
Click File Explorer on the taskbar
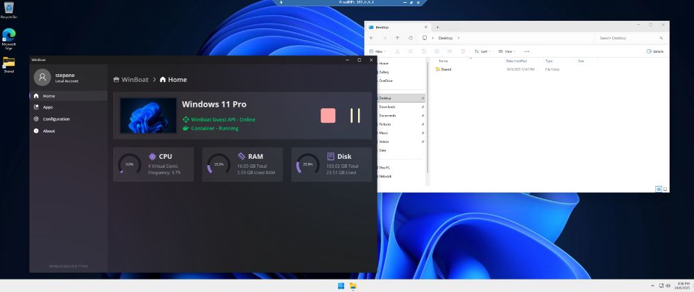(x=353, y=286)
